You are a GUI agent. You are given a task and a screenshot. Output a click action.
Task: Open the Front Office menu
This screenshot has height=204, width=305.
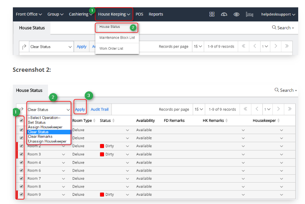pos(29,14)
